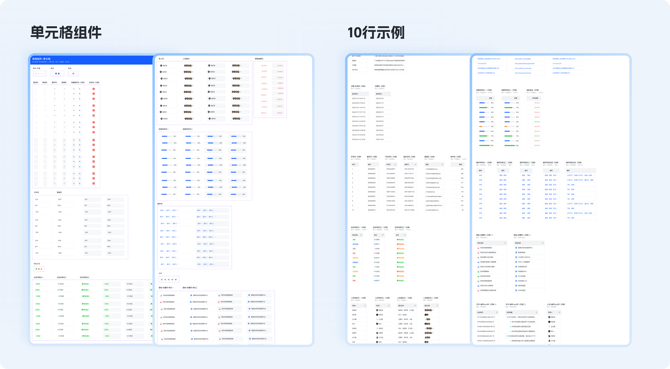This screenshot has width=670, height=369.
Task: Click the search icon inside the 图标+标题列 search box
Action: tap(505, 243)
